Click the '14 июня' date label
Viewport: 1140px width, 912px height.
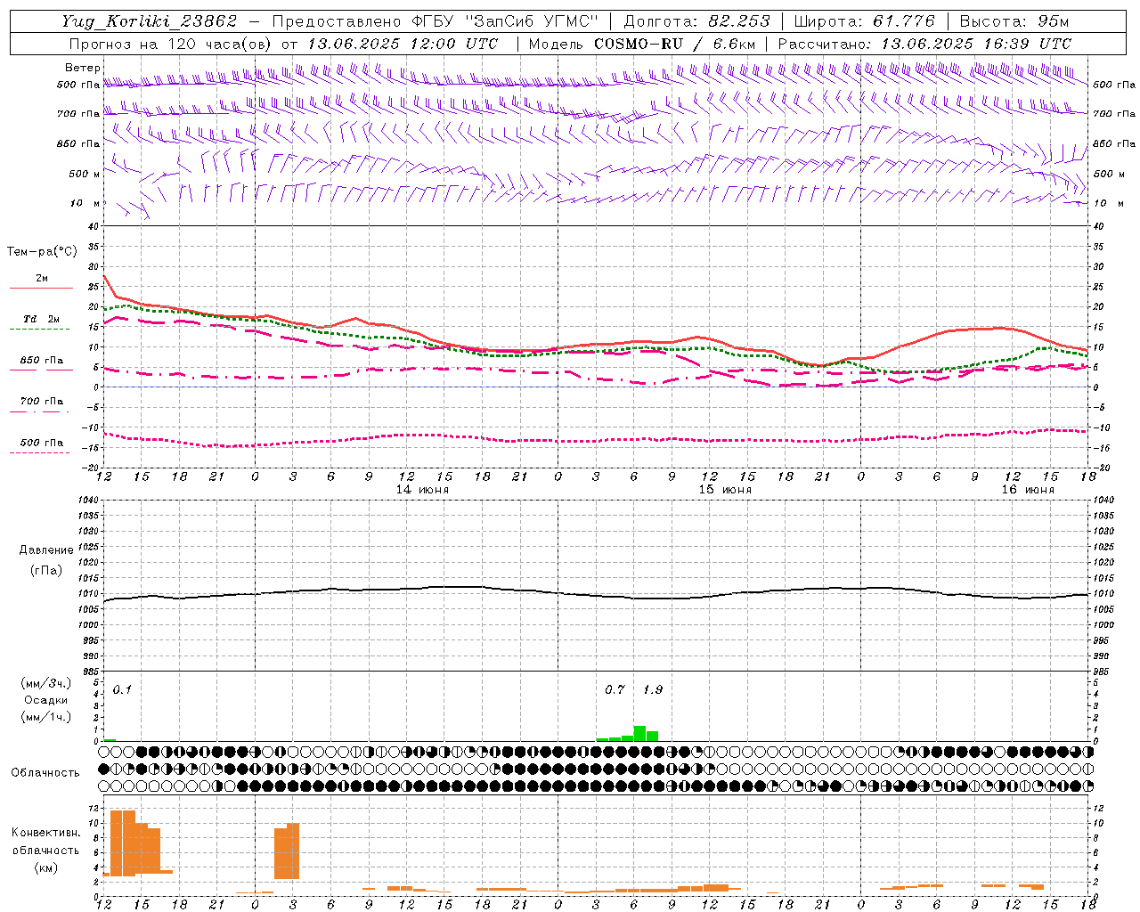pos(422,490)
